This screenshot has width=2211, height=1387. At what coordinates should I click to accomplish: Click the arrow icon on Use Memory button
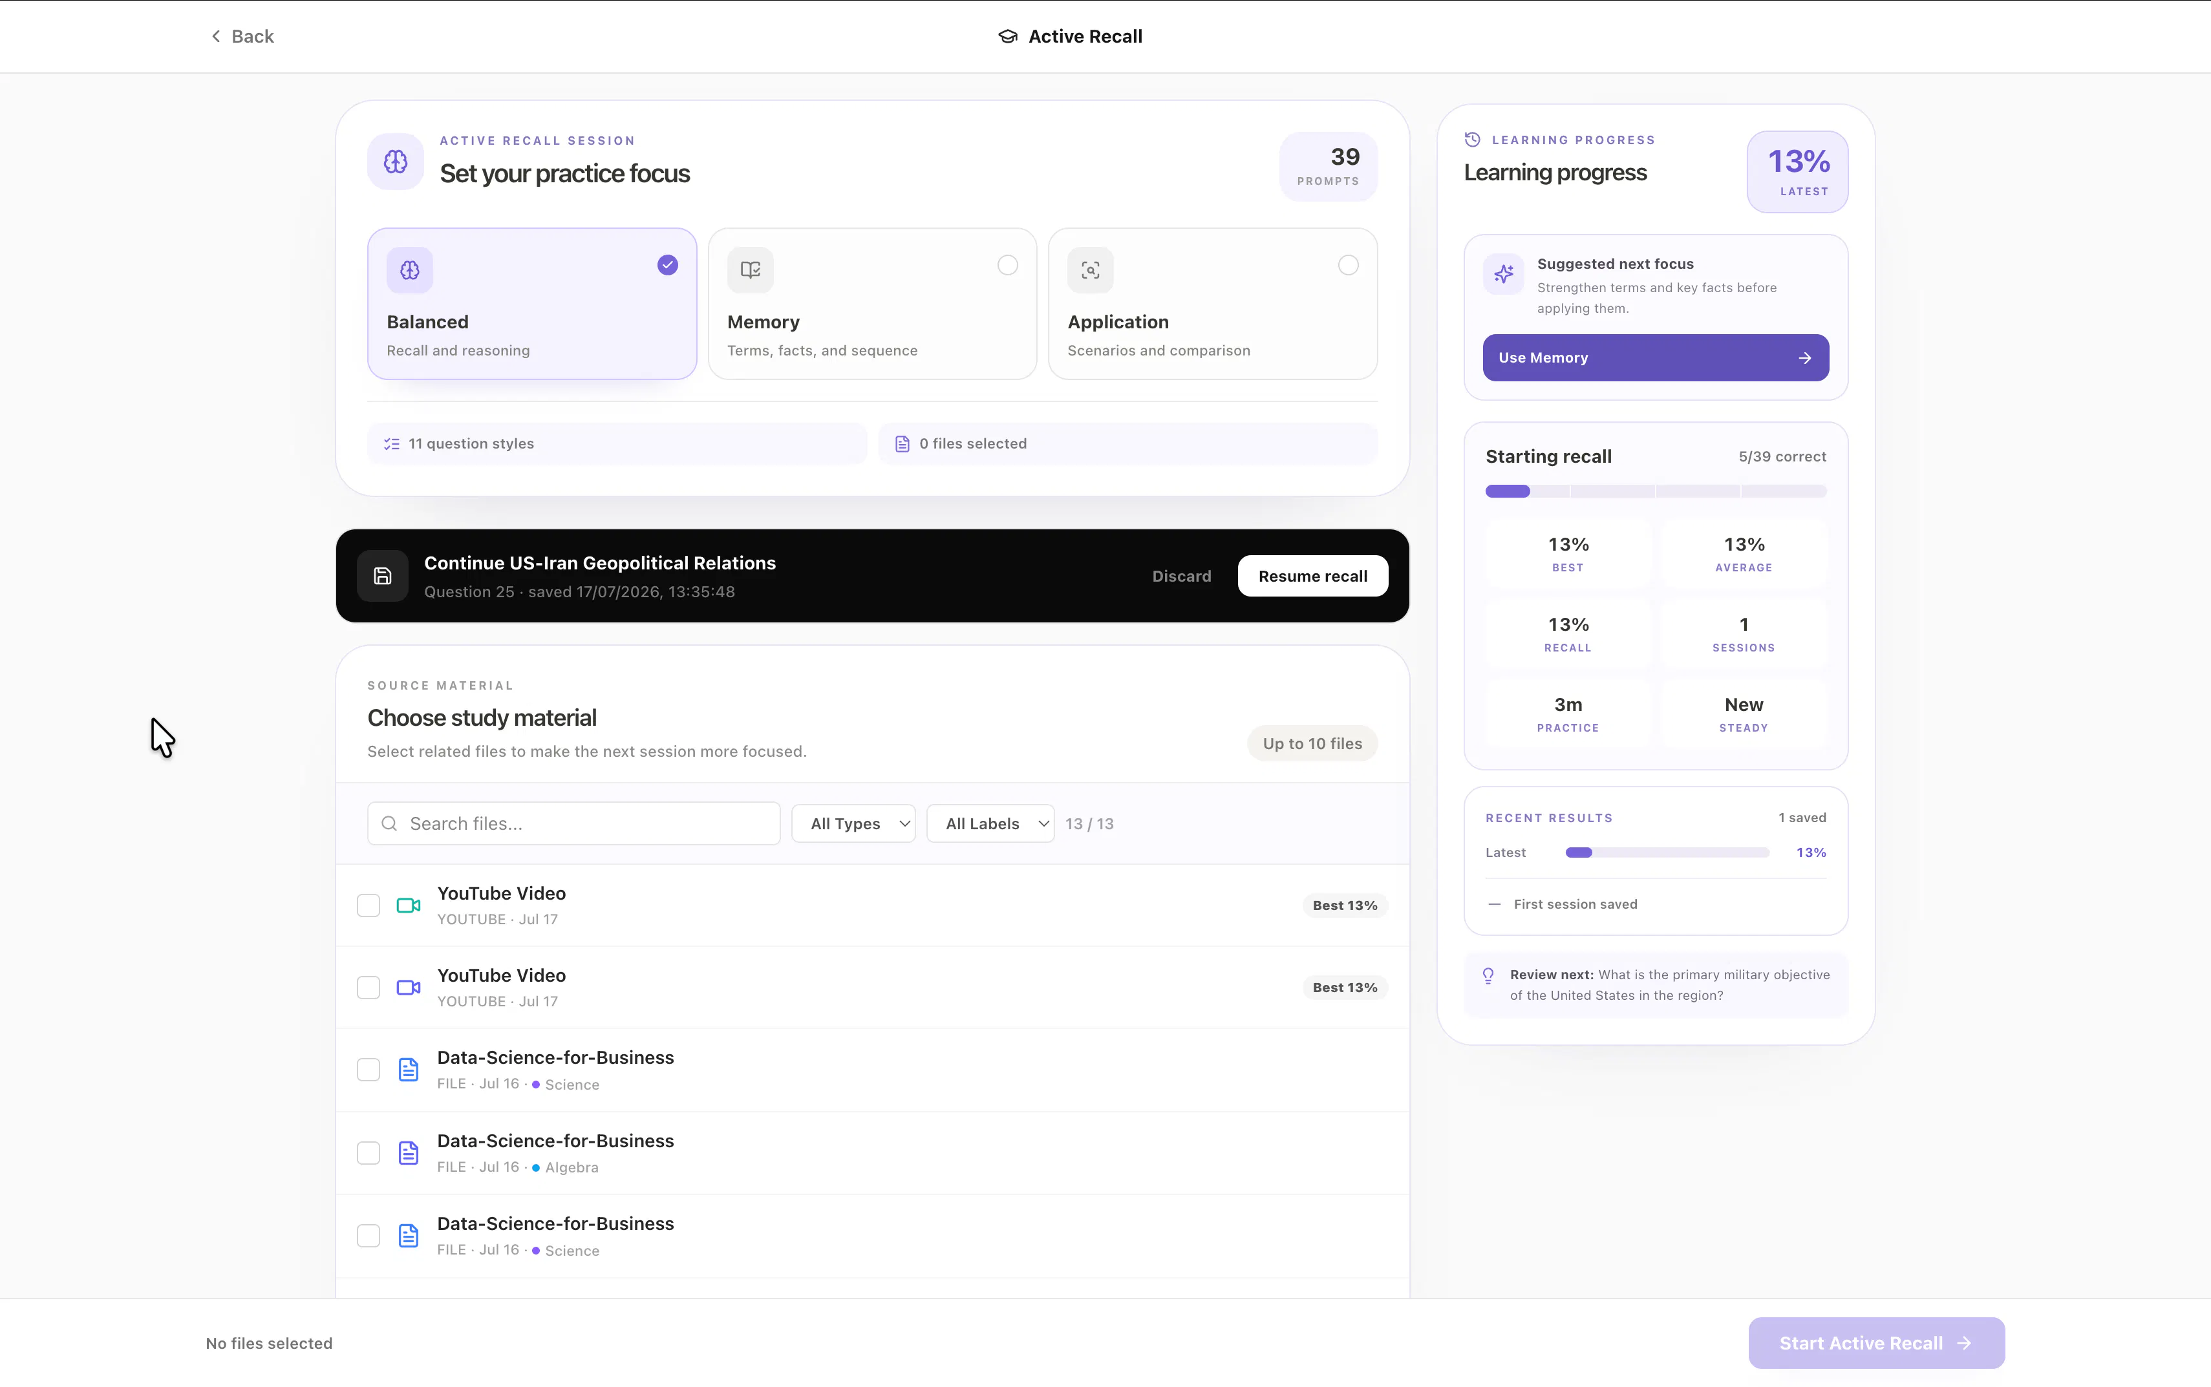pyautogui.click(x=1804, y=358)
